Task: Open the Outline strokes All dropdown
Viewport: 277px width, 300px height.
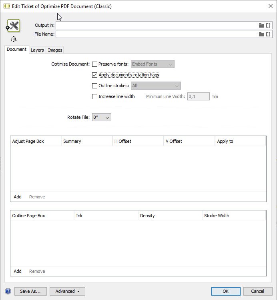Action: (156, 86)
